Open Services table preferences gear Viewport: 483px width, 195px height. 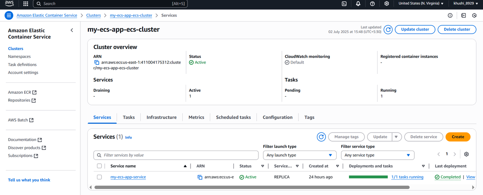tap(466, 154)
